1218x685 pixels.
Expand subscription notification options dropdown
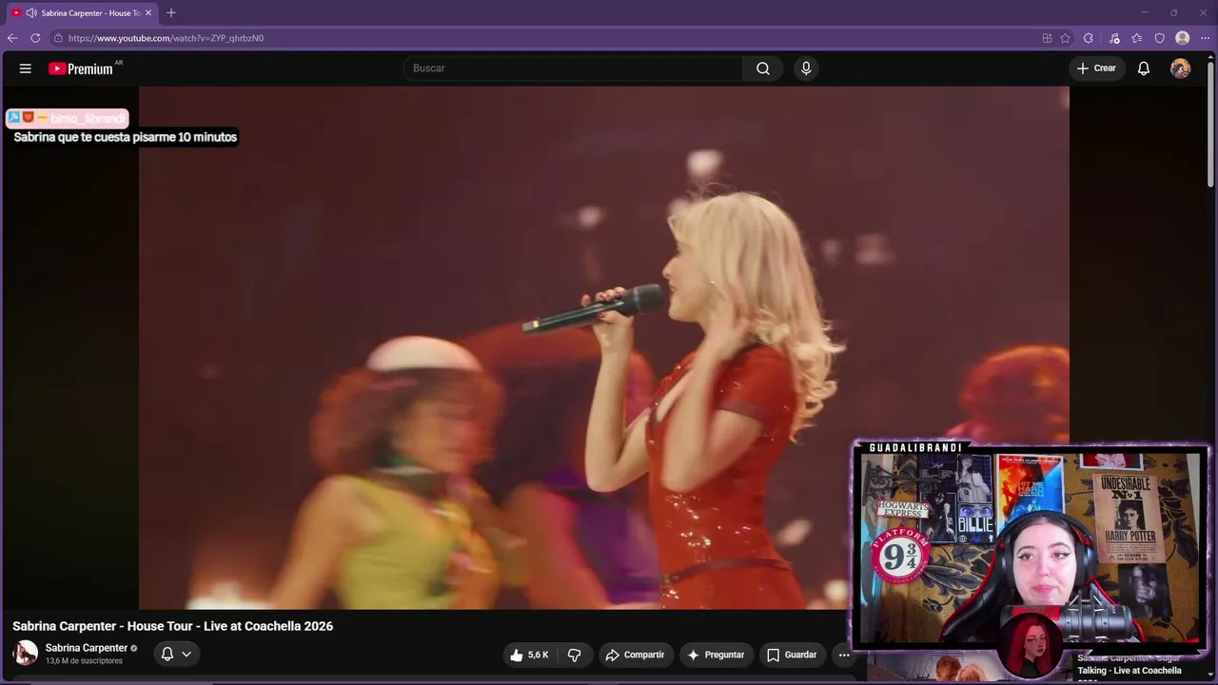187,654
